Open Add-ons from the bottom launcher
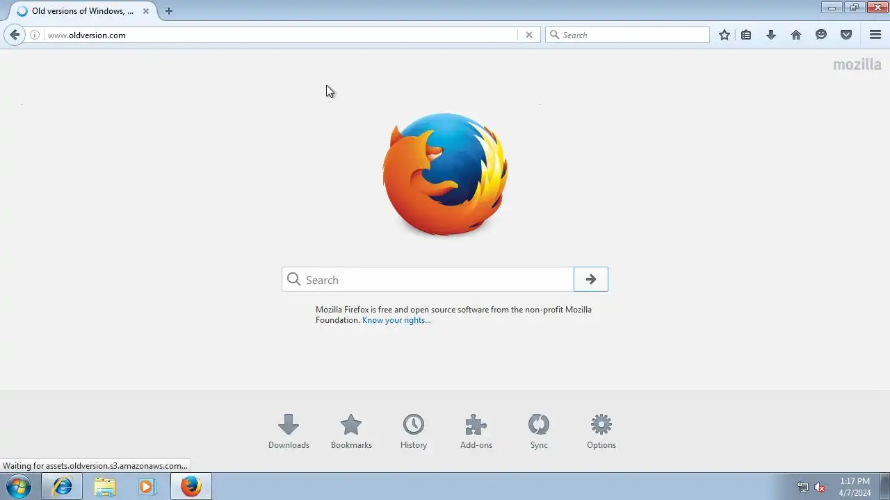890x500 pixels. click(x=476, y=431)
